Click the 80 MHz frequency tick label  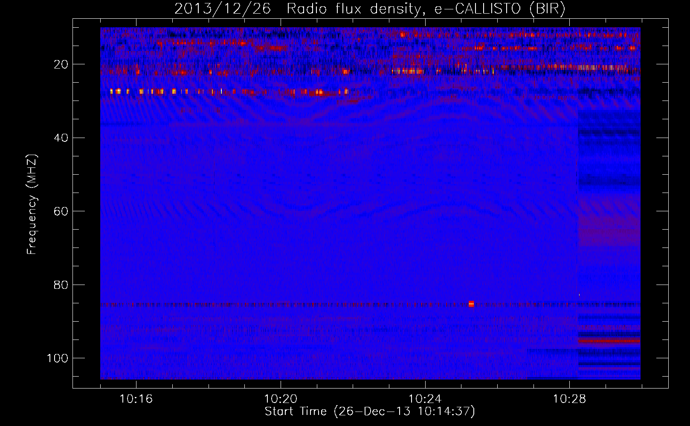(61, 285)
